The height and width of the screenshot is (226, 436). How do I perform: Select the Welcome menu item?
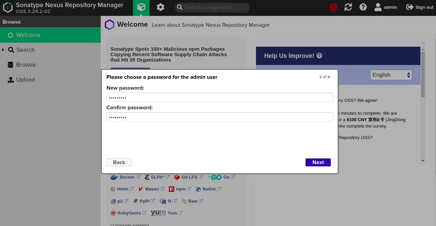click(28, 35)
